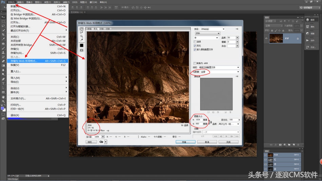Switch to the 优化 (Optimized) preview tab
Viewport: 322px width, 181px height.
point(95,29)
